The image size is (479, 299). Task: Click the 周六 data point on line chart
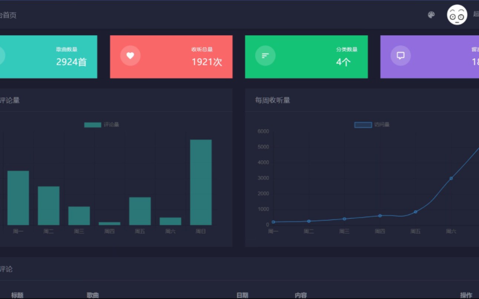[x=451, y=178]
